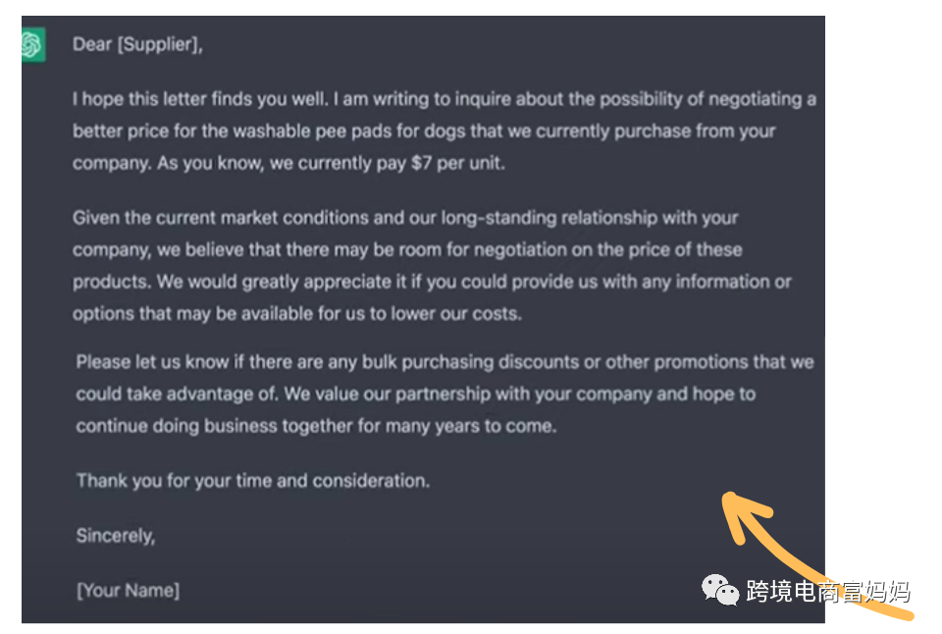The image size is (942, 634).
Task: Click the "[Supplier]" placeholder text
Action: pos(159,44)
